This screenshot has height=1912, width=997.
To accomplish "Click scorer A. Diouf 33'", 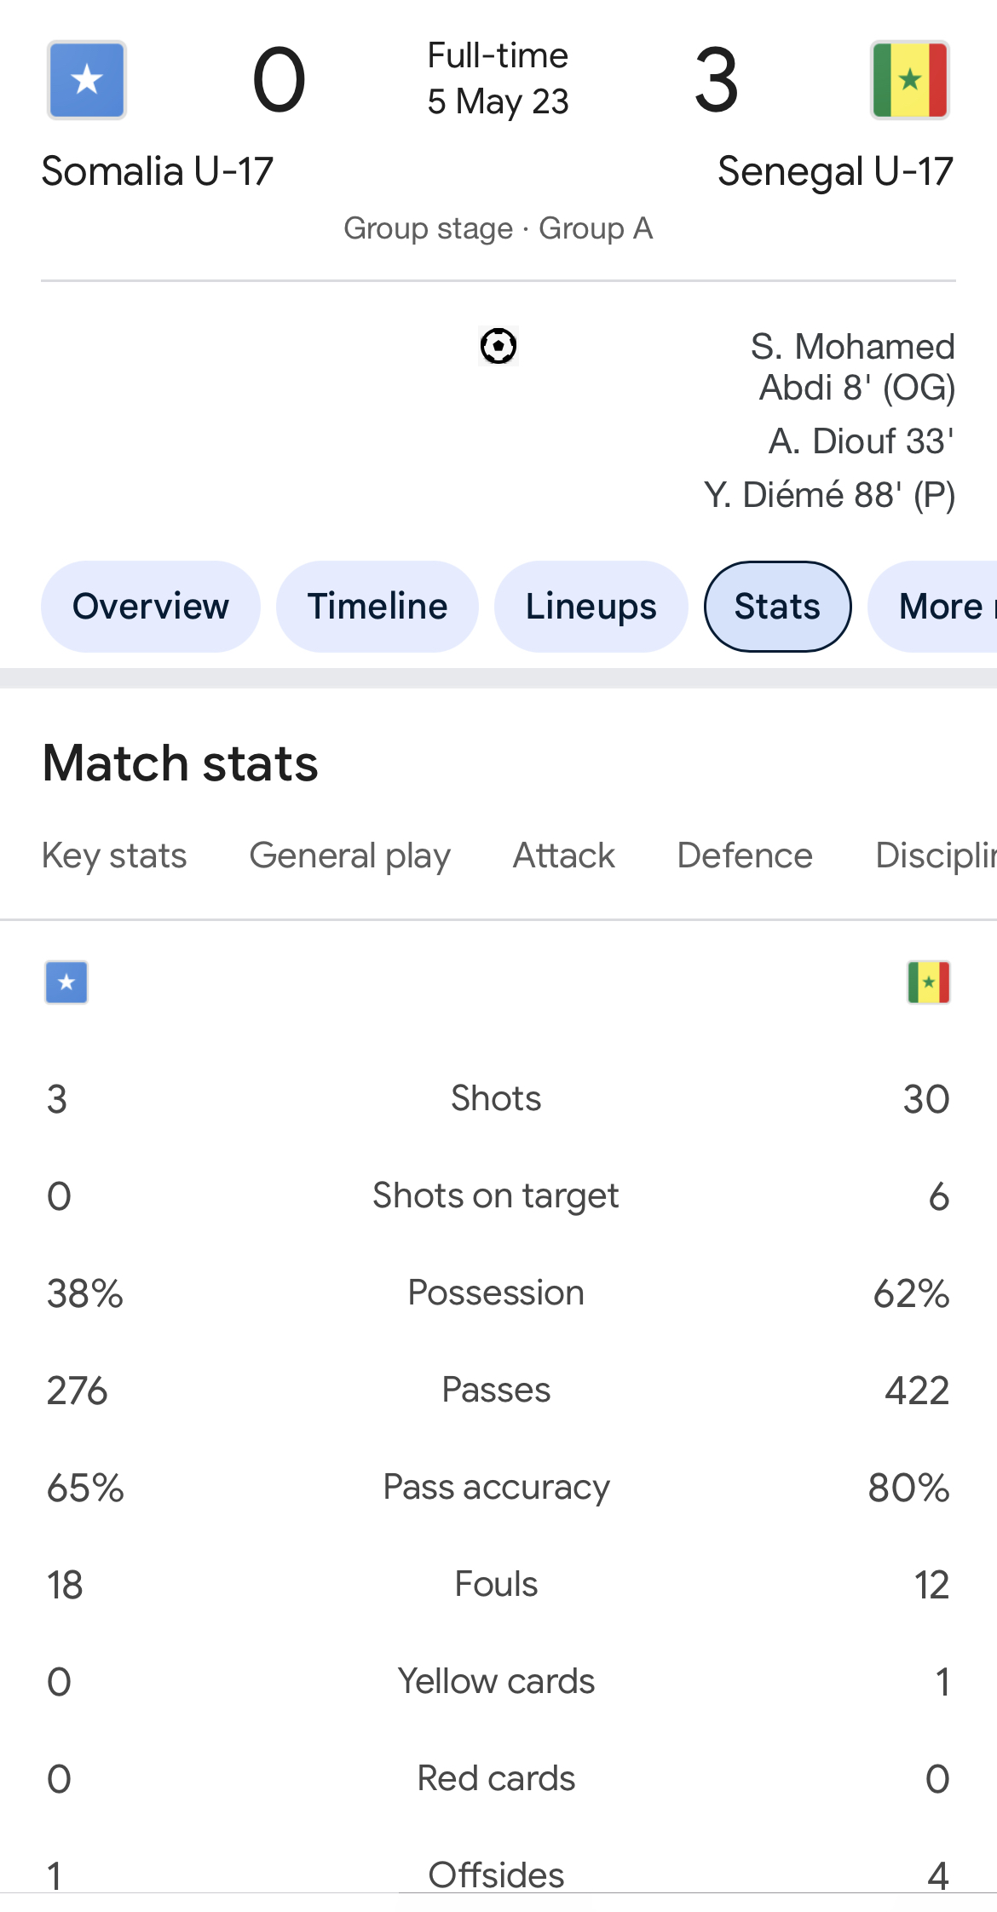I will 862,441.
